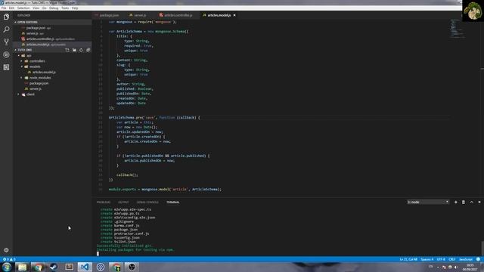Open the Source Control view
Viewport: 484px width, 272px height.
click(x=6, y=42)
